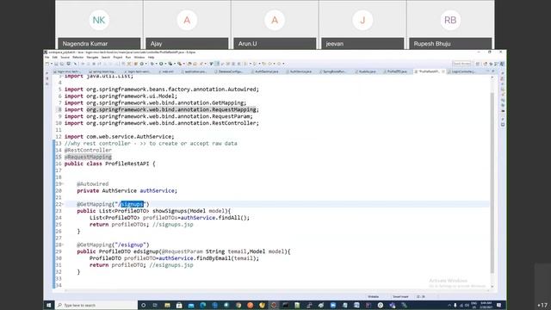Open the Help menu
The height and width of the screenshot is (310, 551).
[x=152, y=58]
